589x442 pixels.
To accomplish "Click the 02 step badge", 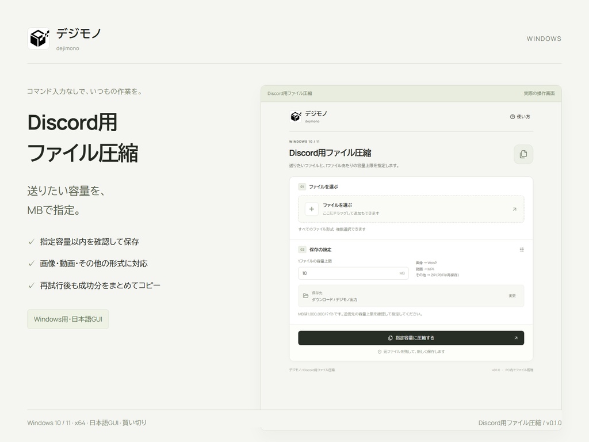I will pos(302,250).
